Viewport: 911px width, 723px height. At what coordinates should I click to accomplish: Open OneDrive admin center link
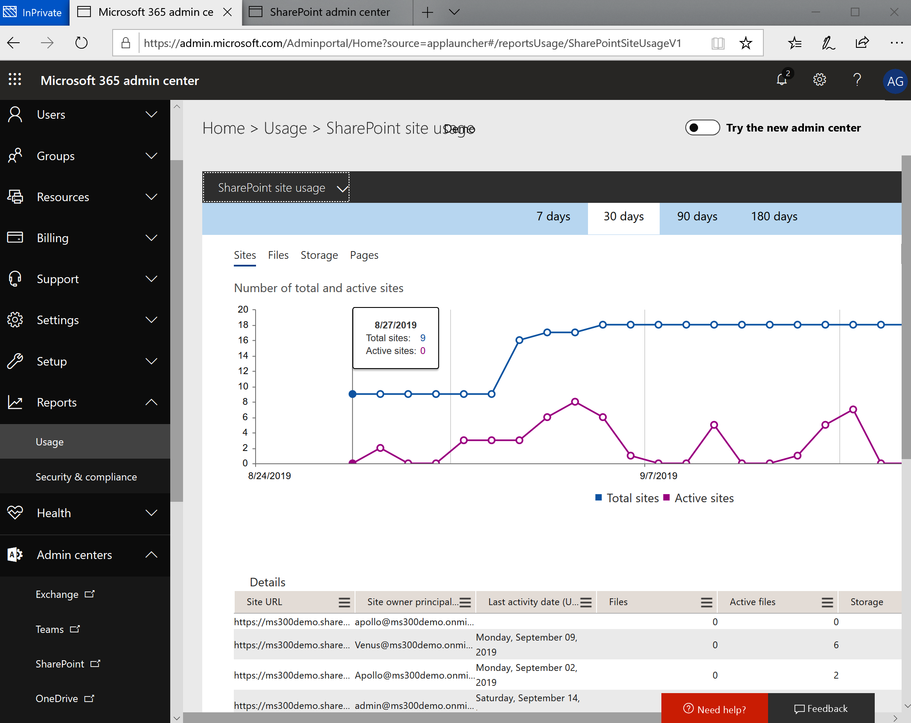pyautogui.click(x=65, y=699)
